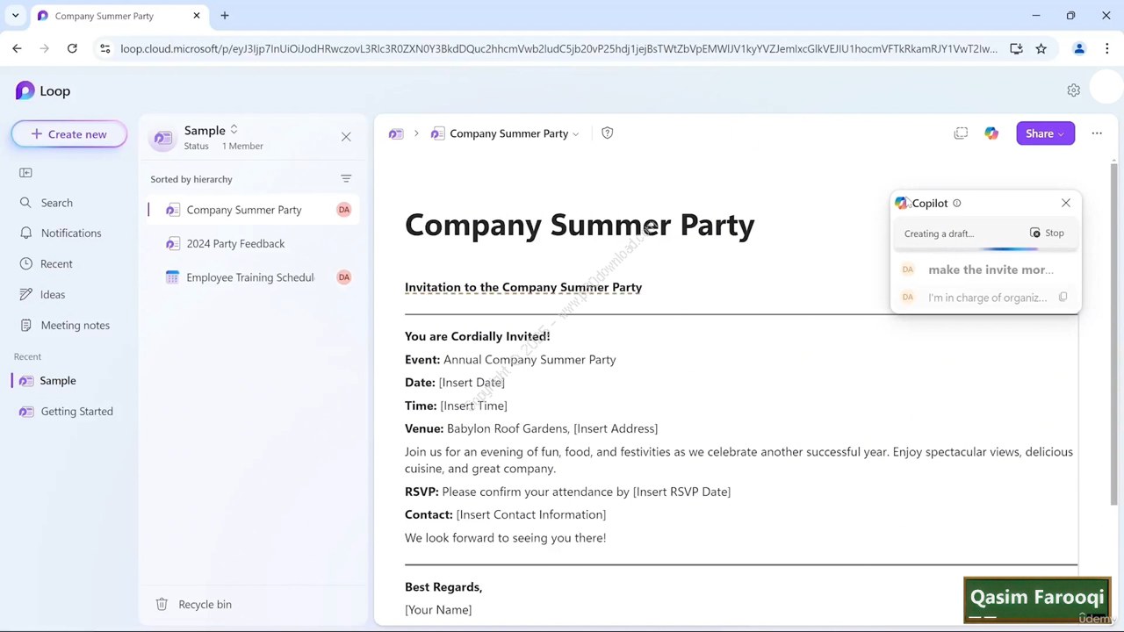Viewport: 1124px width, 632px height.
Task: Click the browser back arrow
Action: tap(17, 48)
